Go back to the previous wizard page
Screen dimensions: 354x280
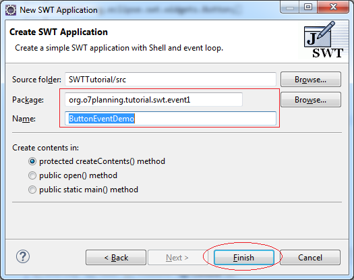click(116, 258)
